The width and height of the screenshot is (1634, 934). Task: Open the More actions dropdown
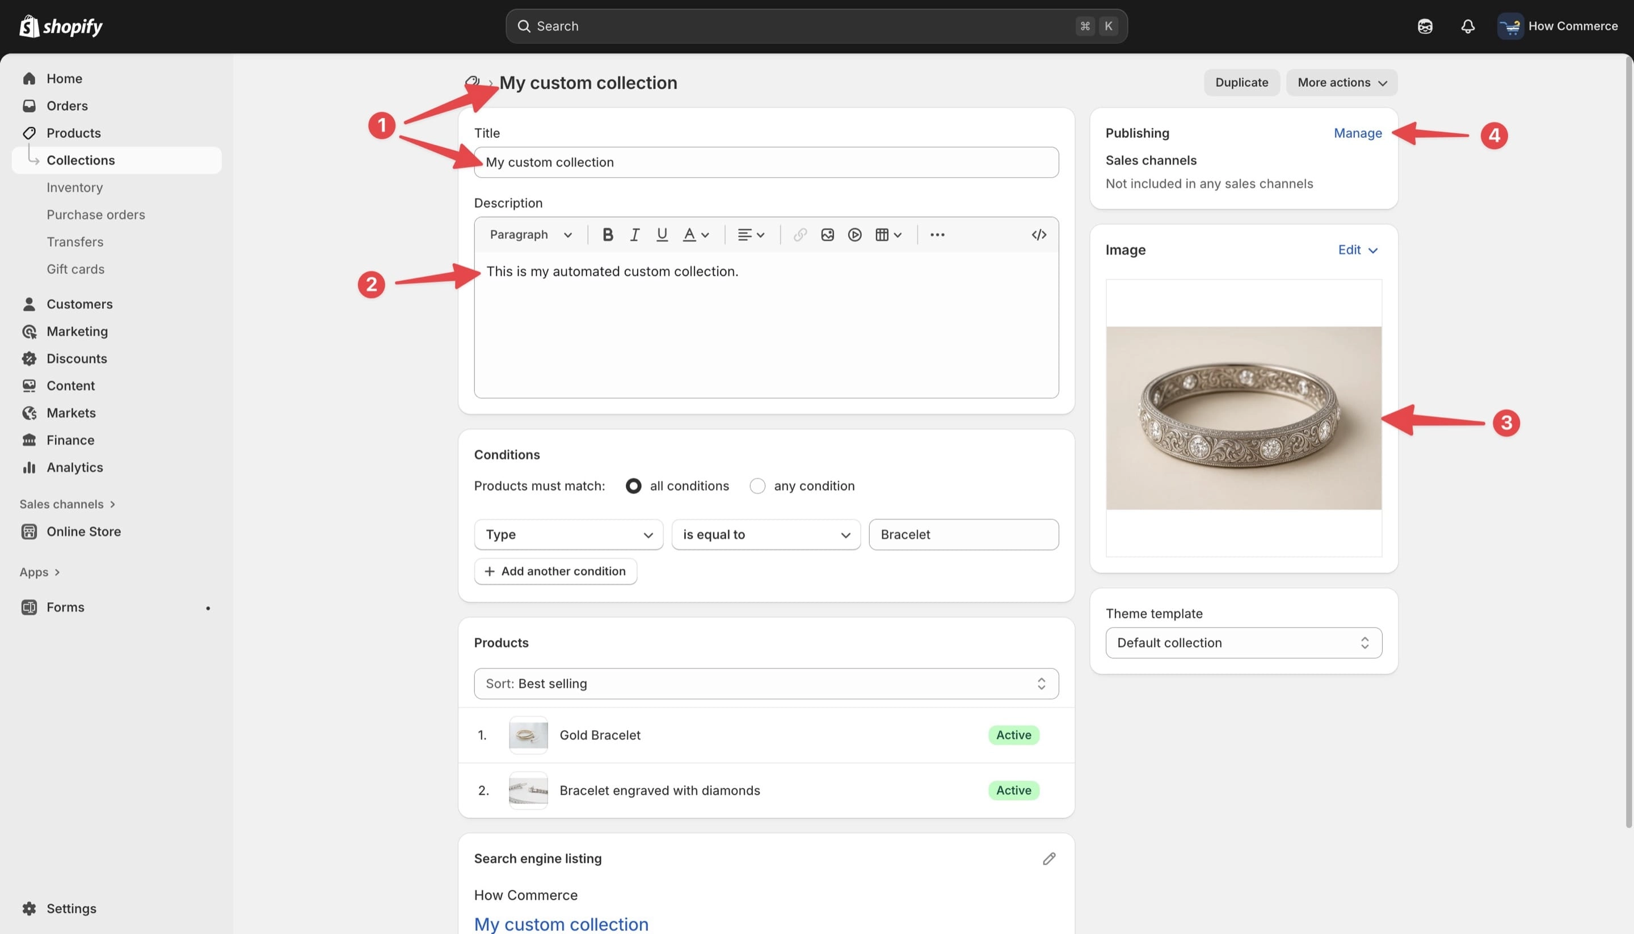(1341, 83)
